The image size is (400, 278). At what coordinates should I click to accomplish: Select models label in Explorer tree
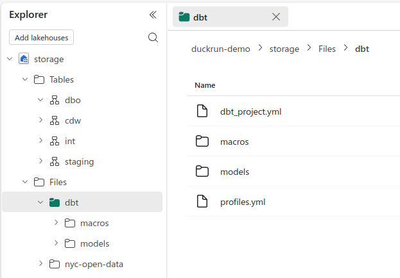coord(94,243)
